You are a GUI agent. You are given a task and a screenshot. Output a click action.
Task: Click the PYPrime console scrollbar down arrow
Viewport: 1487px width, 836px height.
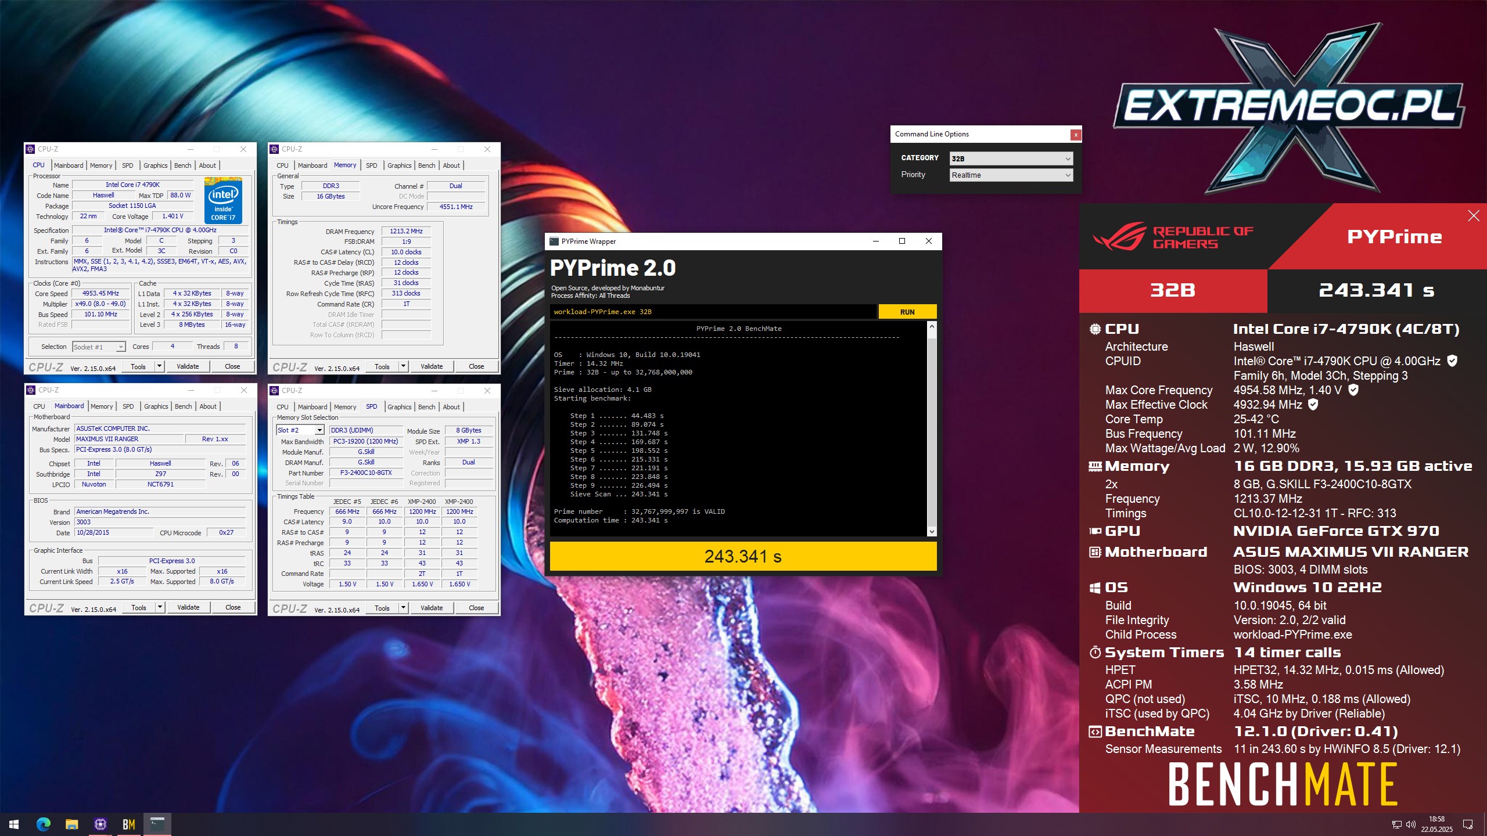pyautogui.click(x=932, y=531)
